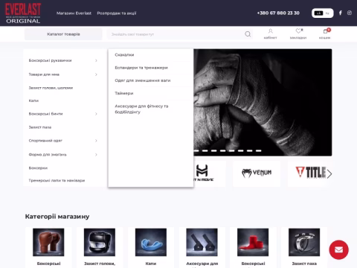Open Instagram page icon

(x=350, y=13)
